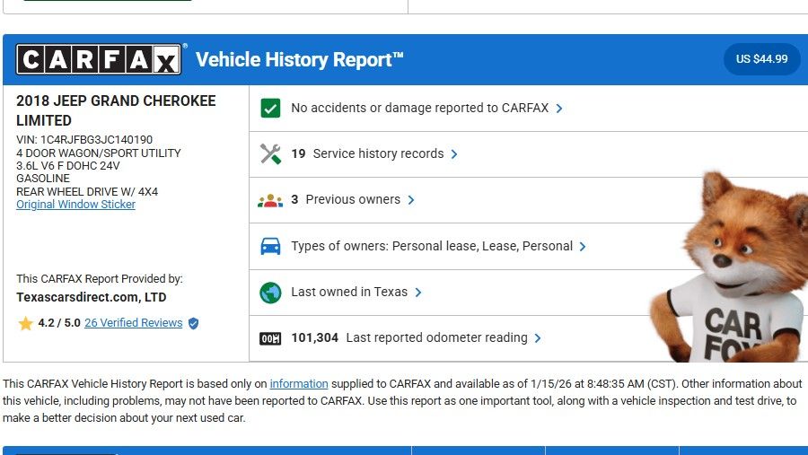Click the CARFAX logo
The height and width of the screenshot is (455, 808).
click(x=99, y=60)
